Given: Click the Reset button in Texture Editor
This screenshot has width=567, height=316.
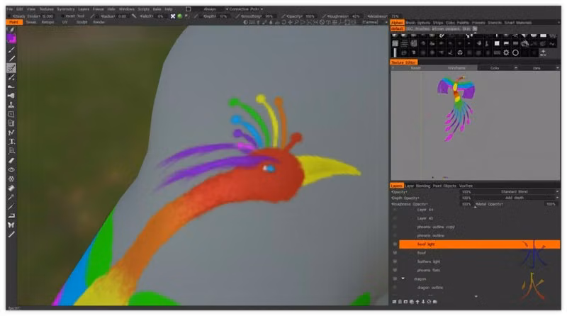Looking at the screenshot, I should point(415,68).
